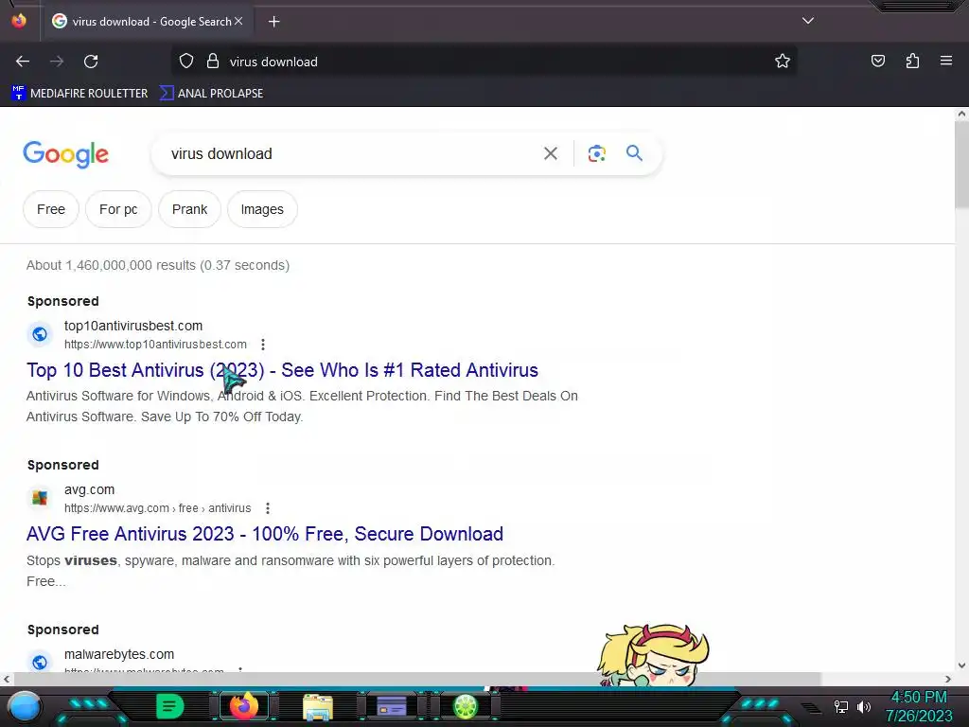The image size is (969, 727).
Task: Apply the For pc filter chip
Action: coord(118,209)
